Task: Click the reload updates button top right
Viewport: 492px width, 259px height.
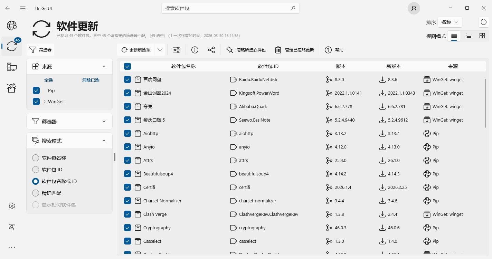Action: click(x=484, y=22)
